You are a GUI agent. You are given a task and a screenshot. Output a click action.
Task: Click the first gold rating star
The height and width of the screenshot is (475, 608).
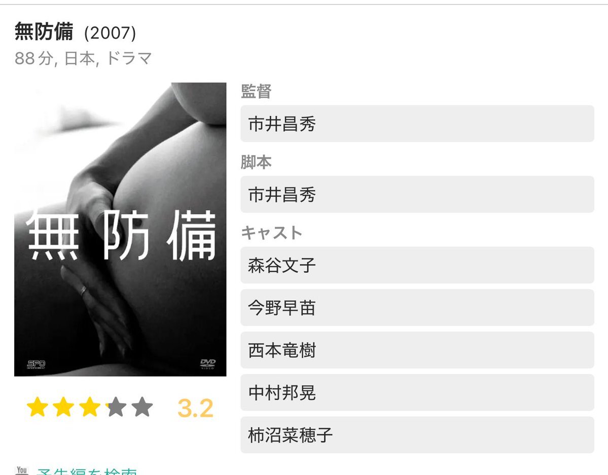click(x=38, y=407)
